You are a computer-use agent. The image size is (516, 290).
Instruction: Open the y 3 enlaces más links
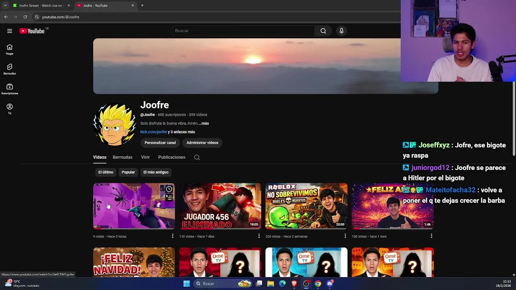point(181,132)
